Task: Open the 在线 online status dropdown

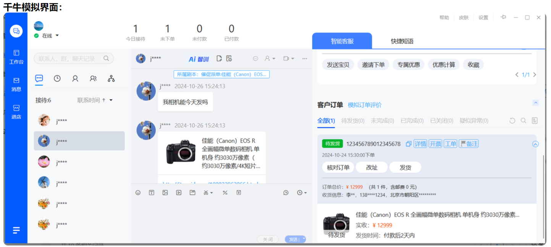Action: click(57, 35)
